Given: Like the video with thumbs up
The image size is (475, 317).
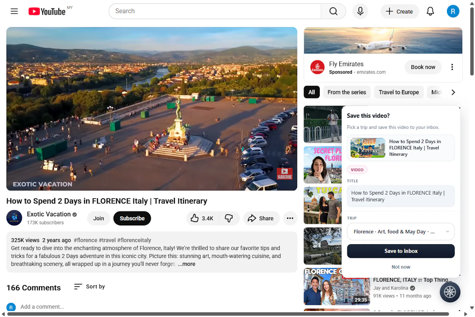Looking at the screenshot, I should tap(202, 218).
